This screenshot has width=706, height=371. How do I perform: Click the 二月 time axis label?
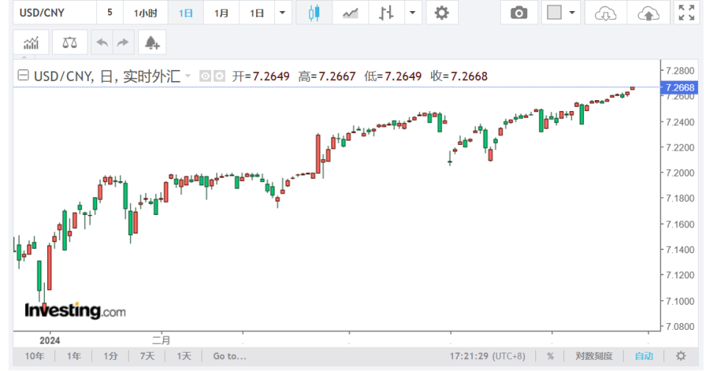[x=161, y=340]
